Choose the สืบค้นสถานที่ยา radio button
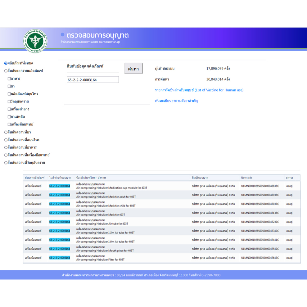 [x=6, y=132]
